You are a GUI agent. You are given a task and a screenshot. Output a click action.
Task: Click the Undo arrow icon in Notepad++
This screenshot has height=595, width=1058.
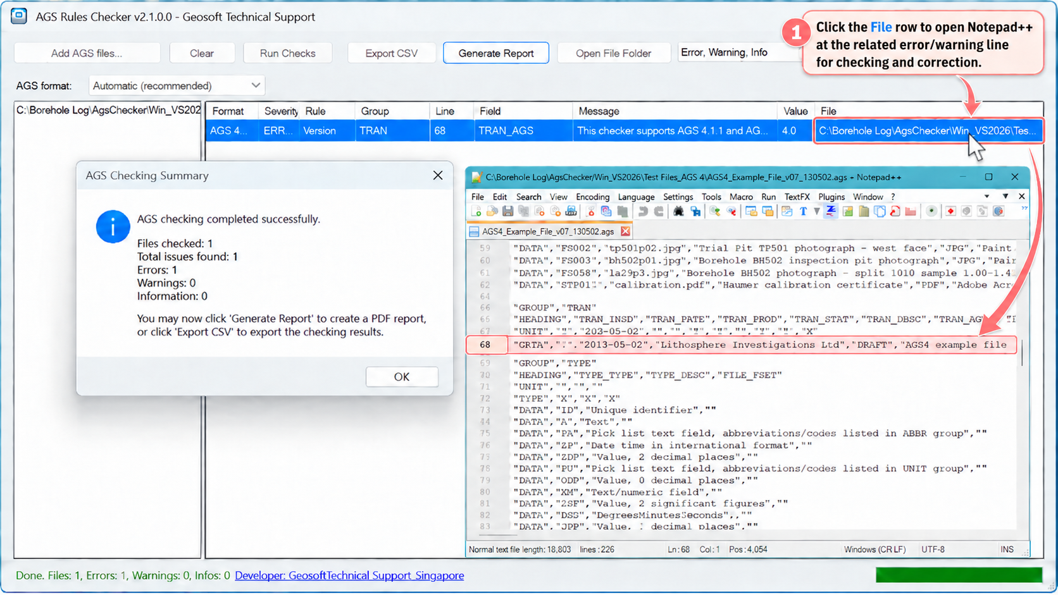click(643, 211)
